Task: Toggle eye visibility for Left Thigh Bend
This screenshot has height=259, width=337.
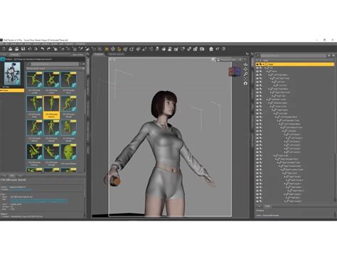Action: pos(257,75)
